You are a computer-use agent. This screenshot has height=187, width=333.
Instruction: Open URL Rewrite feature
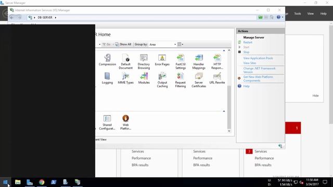pyautogui.click(x=217, y=78)
